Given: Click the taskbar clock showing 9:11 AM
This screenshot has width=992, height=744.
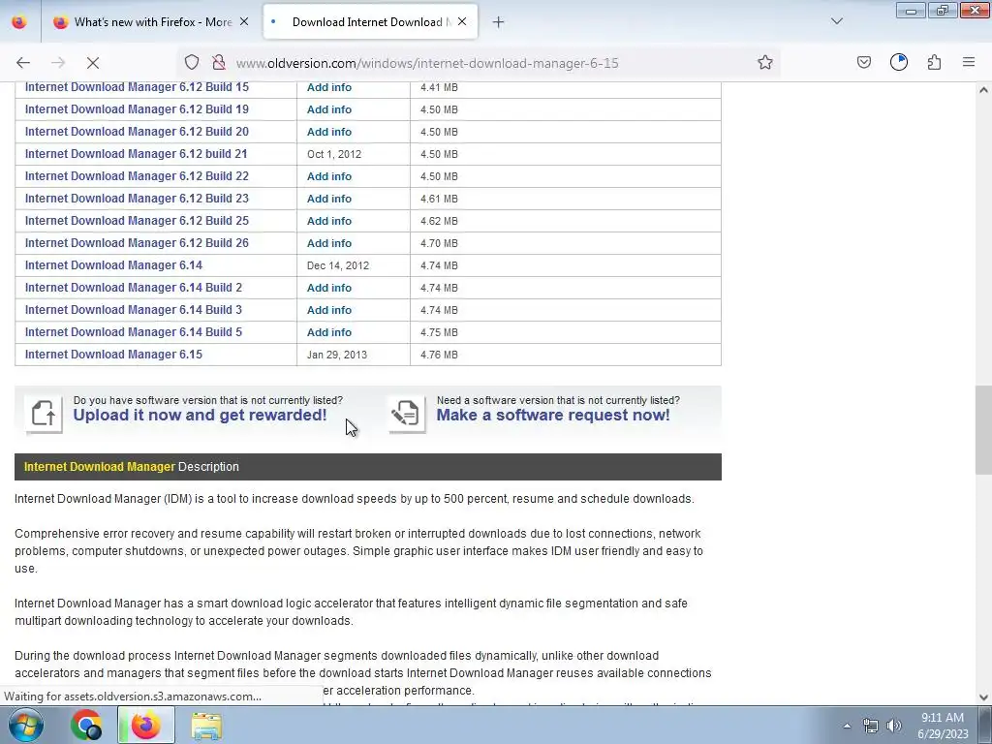Looking at the screenshot, I should 943,726.
